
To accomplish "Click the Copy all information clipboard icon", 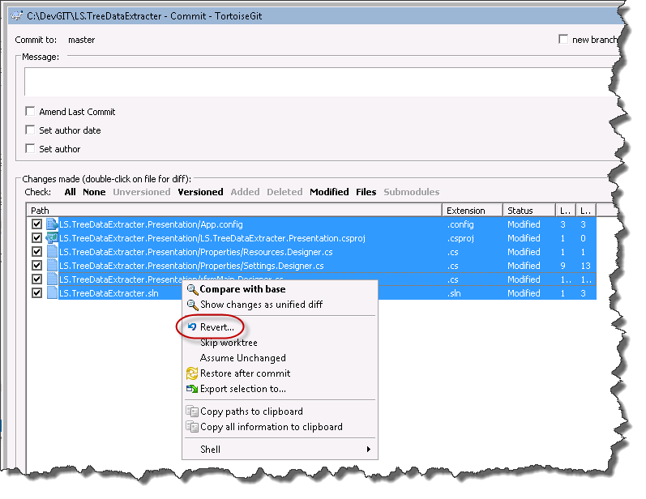I will coord(192,427).
